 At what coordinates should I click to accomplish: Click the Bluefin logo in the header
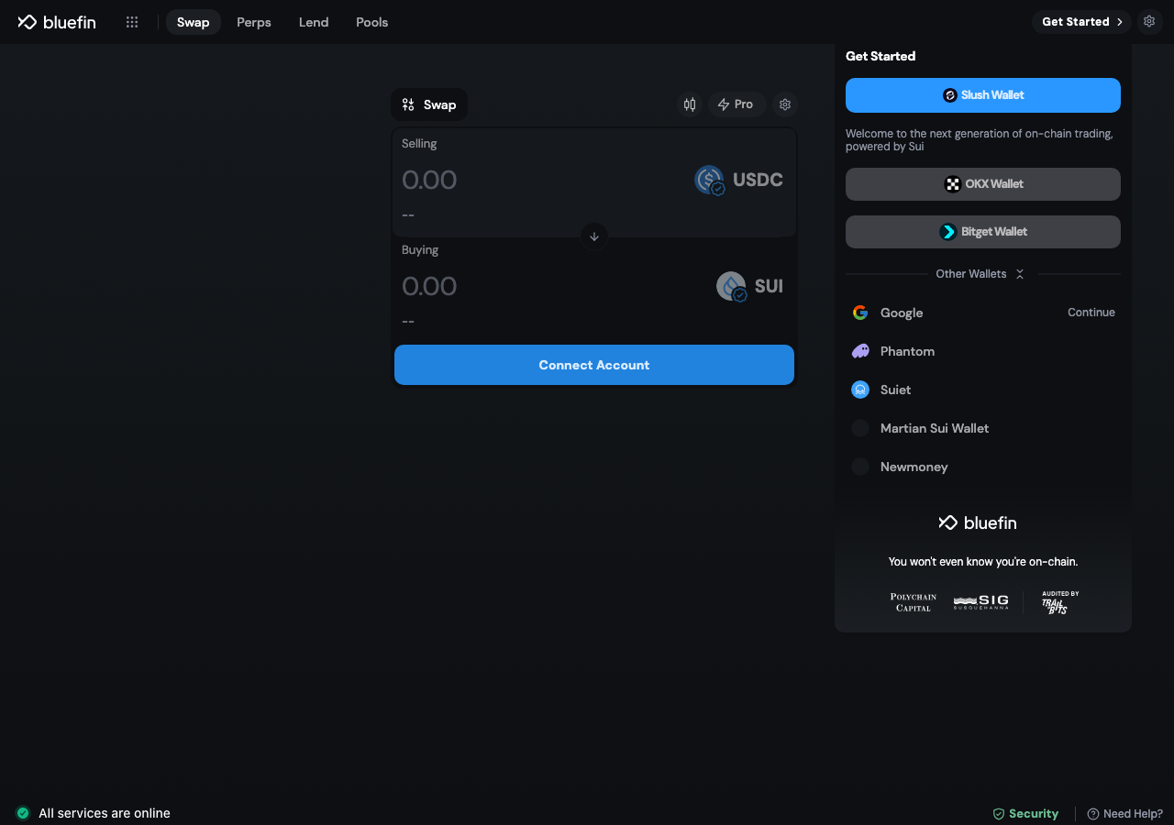tap(57, 22)
